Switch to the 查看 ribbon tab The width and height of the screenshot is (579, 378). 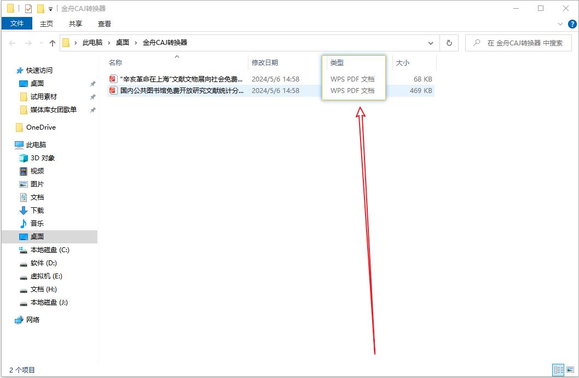(105, 24)
